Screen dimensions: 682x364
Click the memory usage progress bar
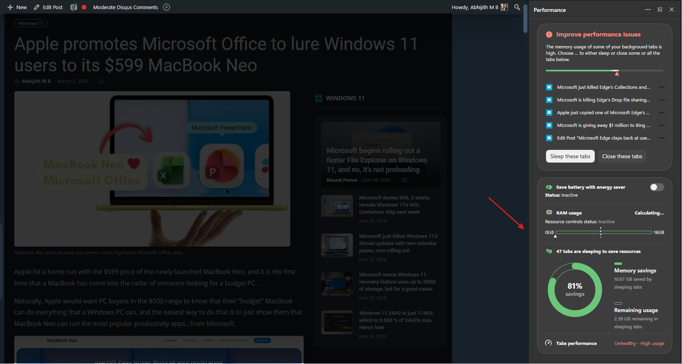pos(605,71)
